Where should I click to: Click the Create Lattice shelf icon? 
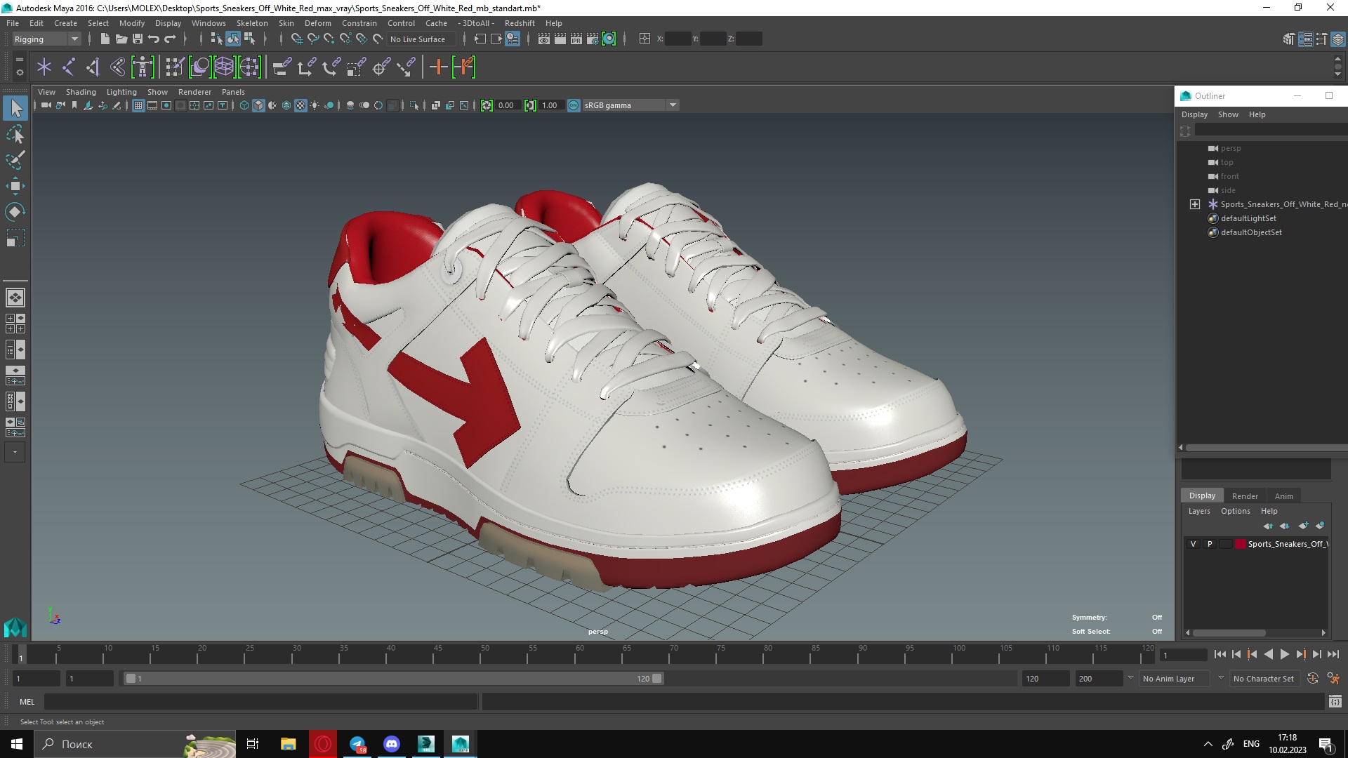pos(224,67)
